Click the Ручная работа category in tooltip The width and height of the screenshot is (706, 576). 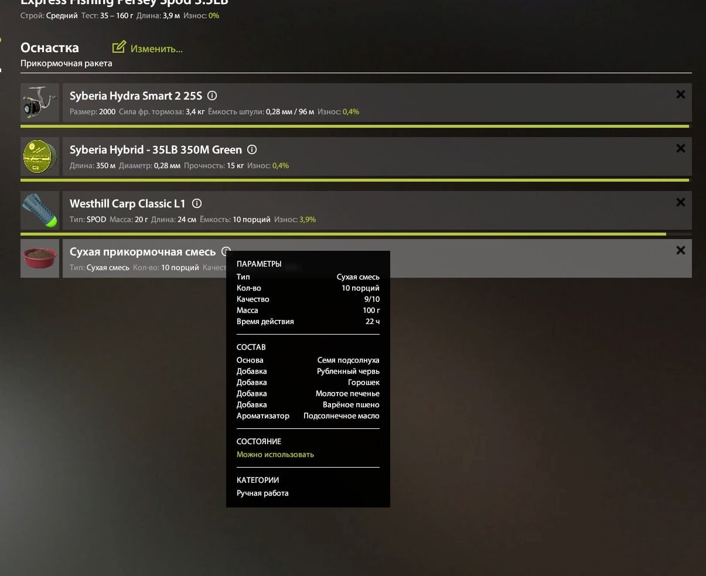point(262,493)
